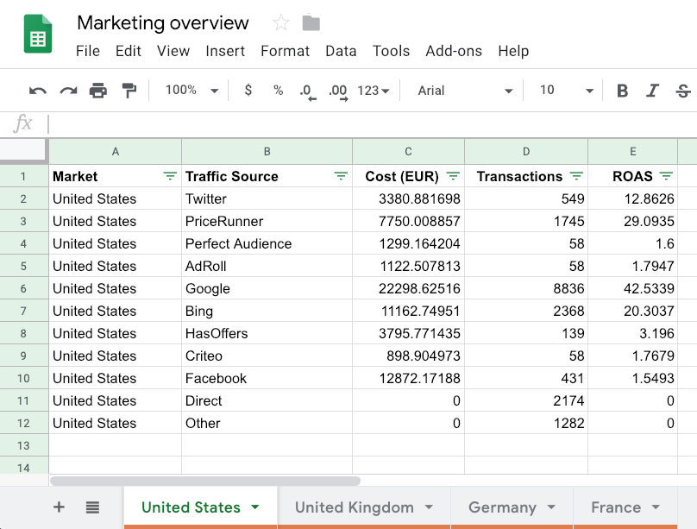Screen dimensions: 697x529
Task: Click the horizontal scrollbar
Action: click(x=205, y=481)
